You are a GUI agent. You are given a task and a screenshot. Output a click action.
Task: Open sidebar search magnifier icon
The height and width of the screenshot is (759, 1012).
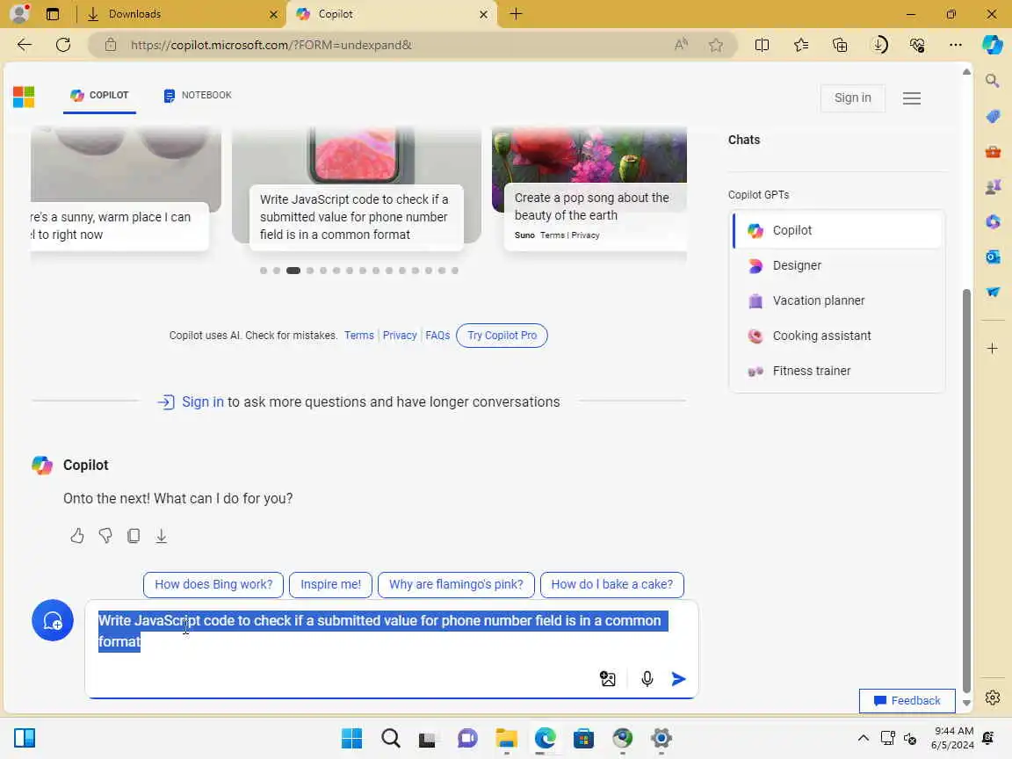[x=993, y=81]
